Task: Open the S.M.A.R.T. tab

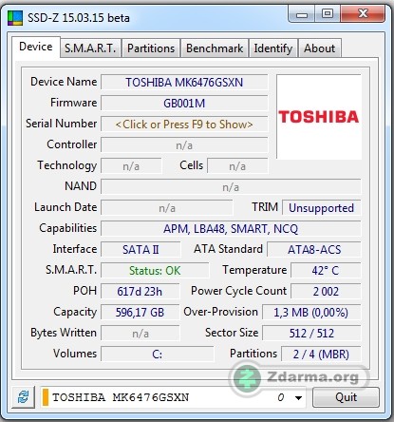Action: tap(90, 48)
